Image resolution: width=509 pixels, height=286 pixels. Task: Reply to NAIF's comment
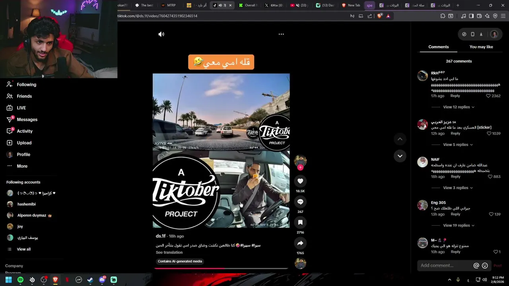455,176
